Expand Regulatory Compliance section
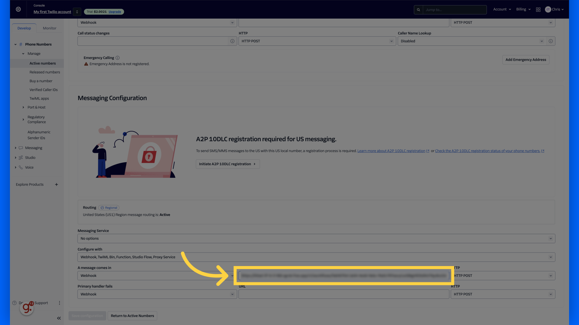The image size is (579, 325). coord(23,119)
